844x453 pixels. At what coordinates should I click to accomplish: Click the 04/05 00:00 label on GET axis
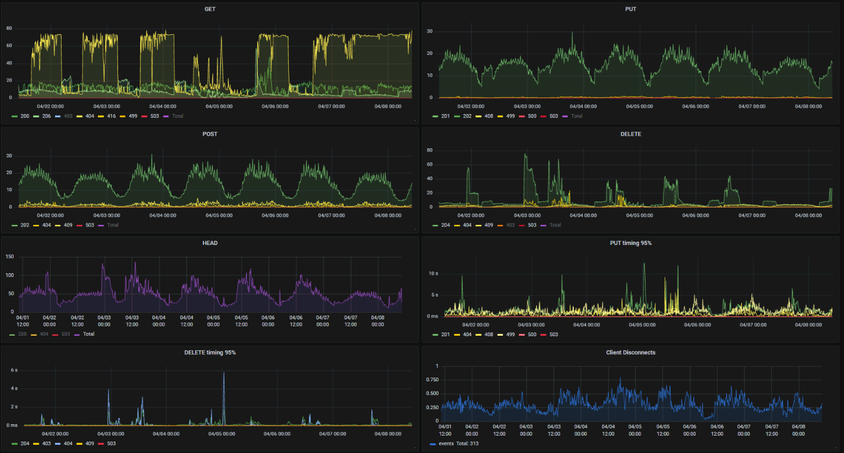[x=219, y=106]
